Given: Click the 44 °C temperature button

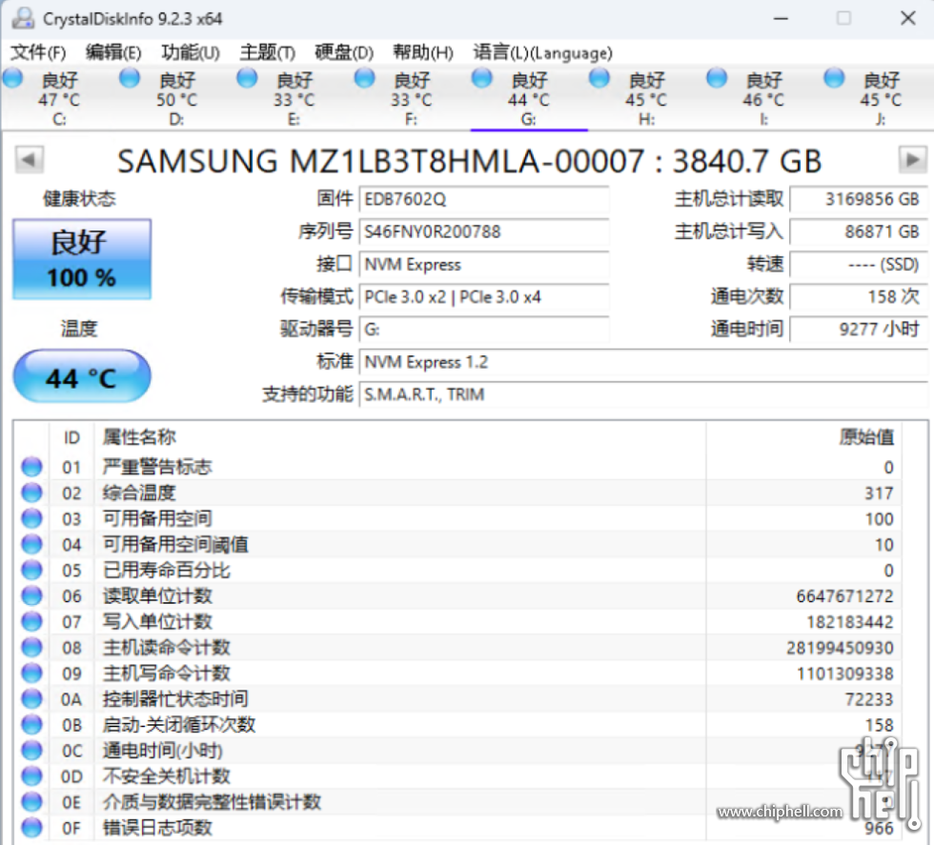Looking at the screenshot, I should point(82,376).
